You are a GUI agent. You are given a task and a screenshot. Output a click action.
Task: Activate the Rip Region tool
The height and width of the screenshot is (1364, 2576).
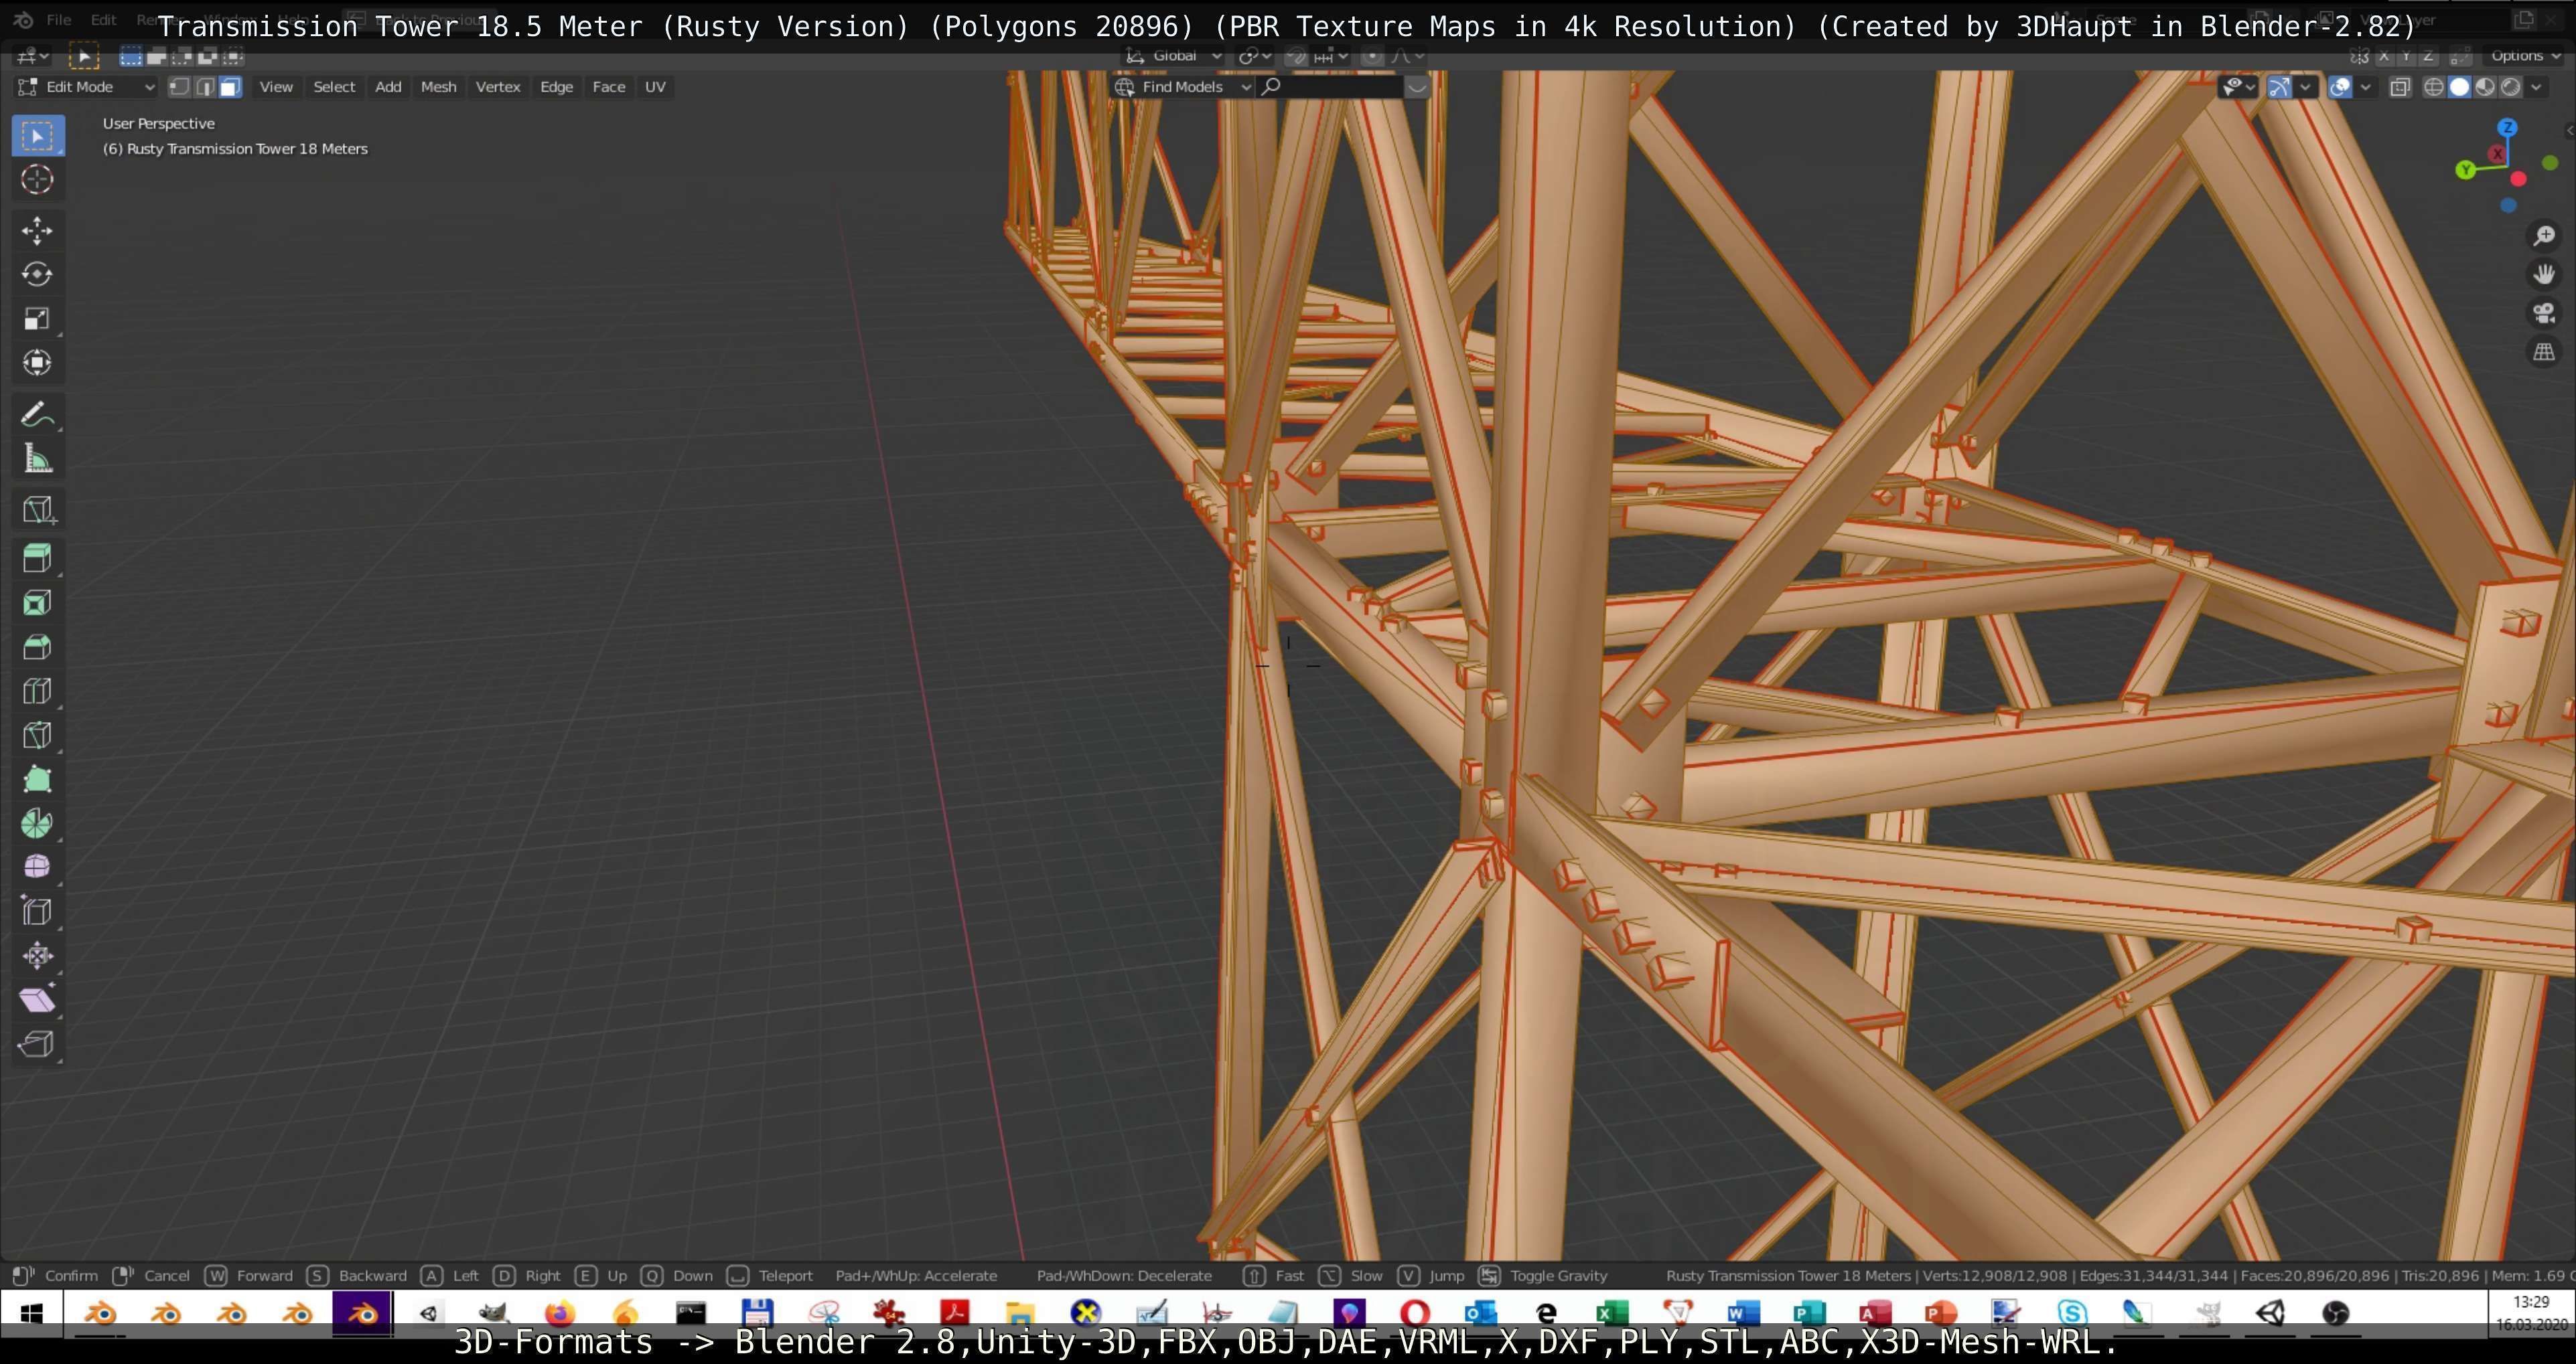click(38, 1043)
